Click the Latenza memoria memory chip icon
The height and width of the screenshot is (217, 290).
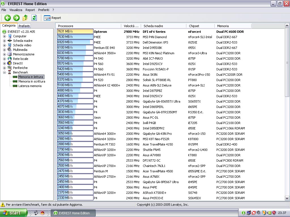coord(15,86)
